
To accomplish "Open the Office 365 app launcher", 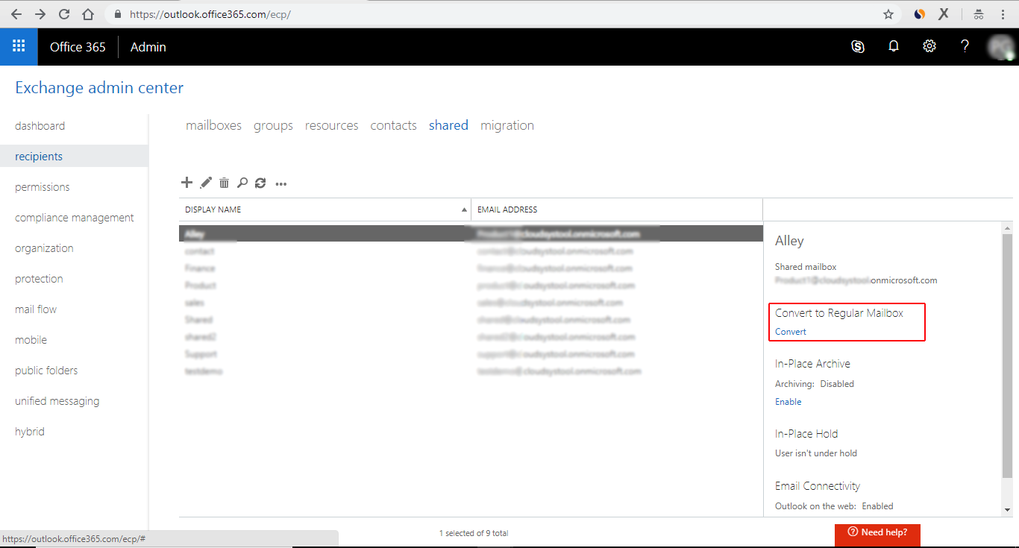I will [x=18, y=46].
